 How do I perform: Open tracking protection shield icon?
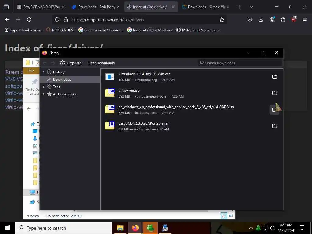tap(57, 20)
